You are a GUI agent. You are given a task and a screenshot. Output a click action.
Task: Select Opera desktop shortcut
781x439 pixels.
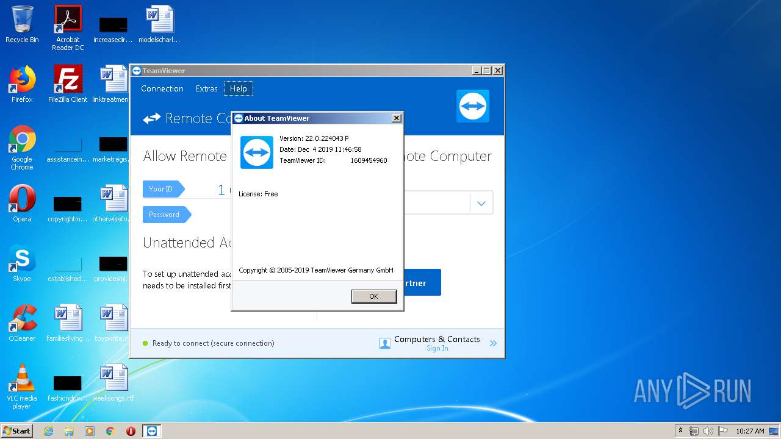click(22, 203)
